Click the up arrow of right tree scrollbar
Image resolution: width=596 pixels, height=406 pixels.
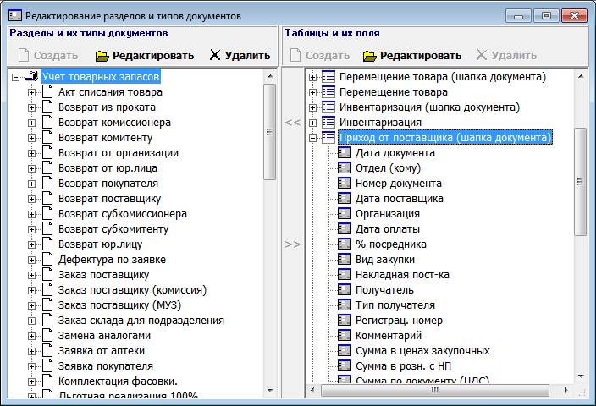point(581,76)
